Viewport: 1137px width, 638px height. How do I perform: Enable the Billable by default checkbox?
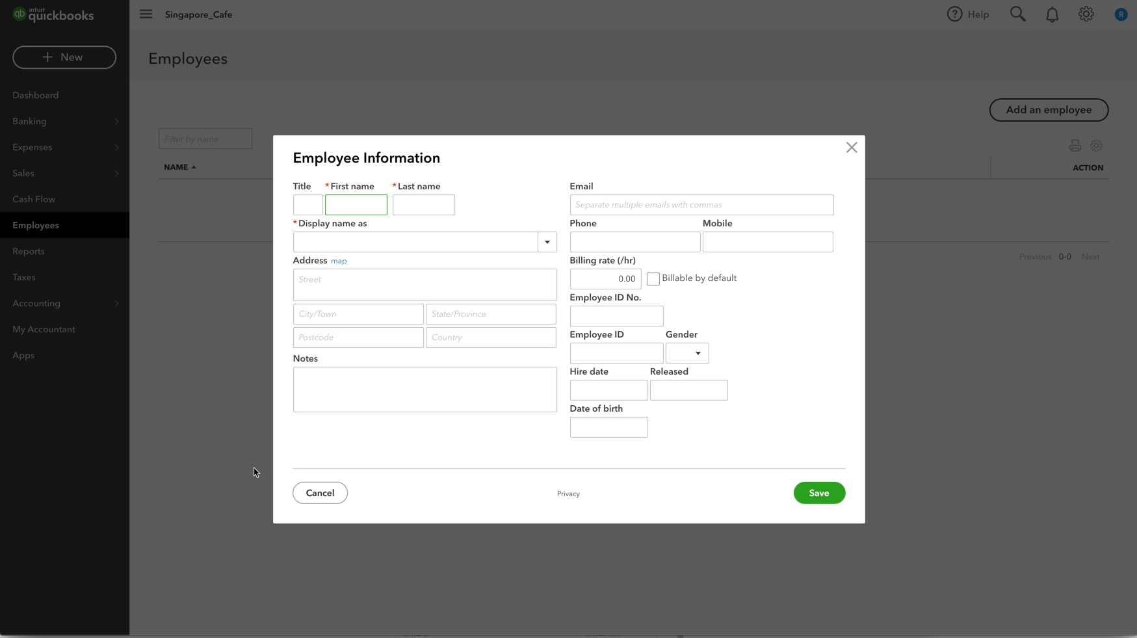[x=655, y=278]
